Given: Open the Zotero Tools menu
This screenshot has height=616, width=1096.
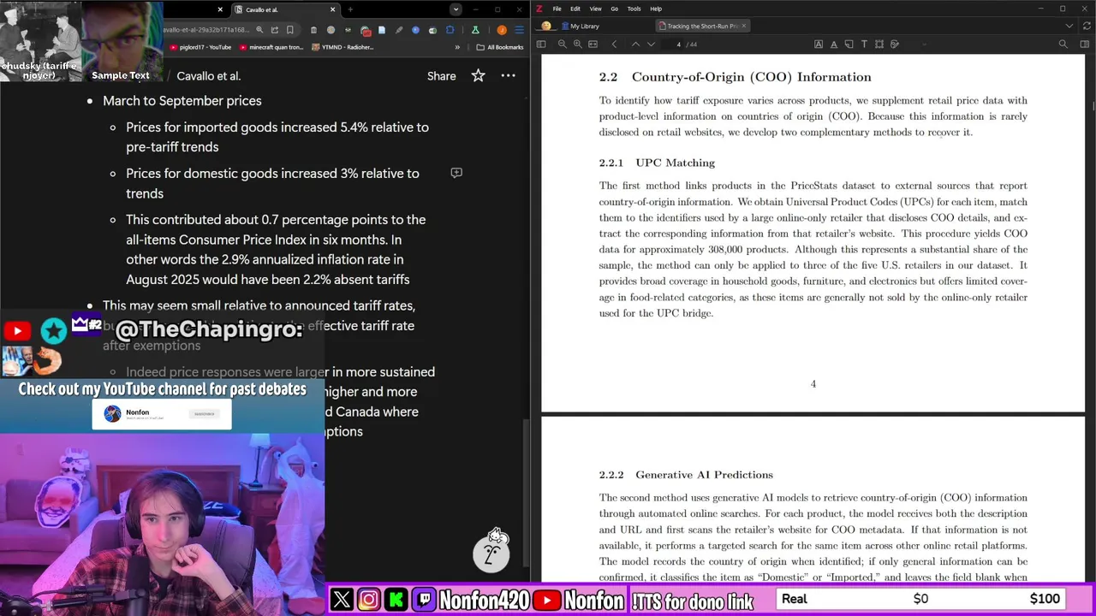Looking at the screenshot, I should point(634,9).
